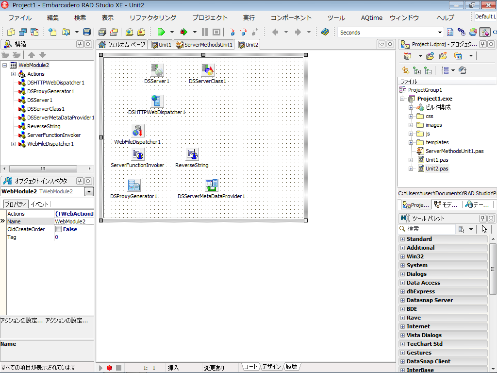
Task: Select the ReverseString component icon
Action: [192, 154]
